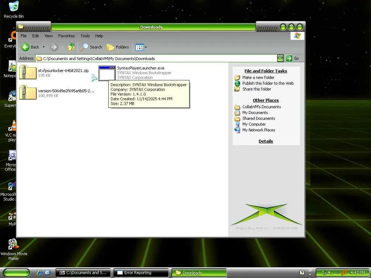Maximize the Downloads window

[x=291, y=27]
